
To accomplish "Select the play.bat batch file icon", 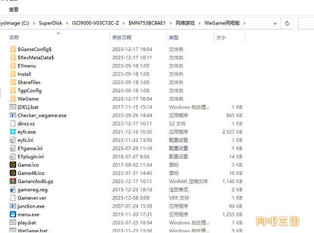I will [13, 223].
